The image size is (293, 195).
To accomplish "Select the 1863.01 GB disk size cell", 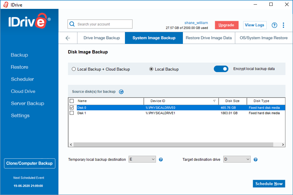I will pos(229,113).
